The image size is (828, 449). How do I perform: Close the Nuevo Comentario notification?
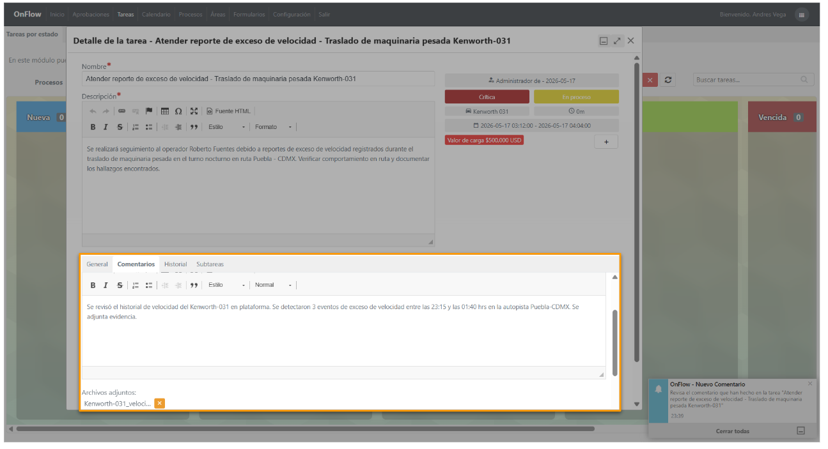point(810,384)
